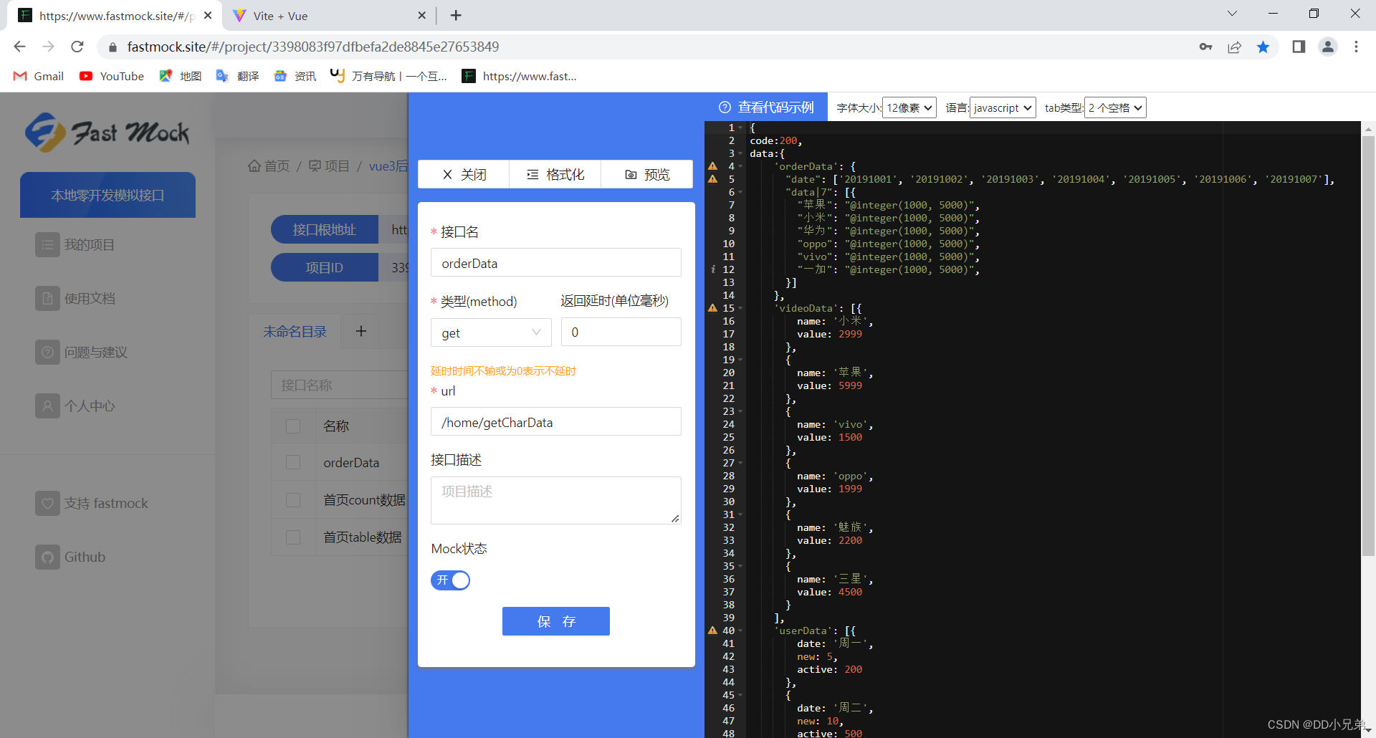This screenshot has width=1376, height=738.
Task: Click the 支持 fastmock heart icon
Action: coord(47,503)
